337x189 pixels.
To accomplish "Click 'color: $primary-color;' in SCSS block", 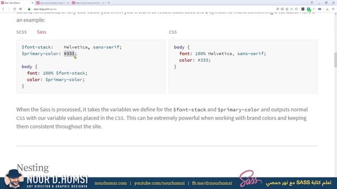I will coord(56,79).
